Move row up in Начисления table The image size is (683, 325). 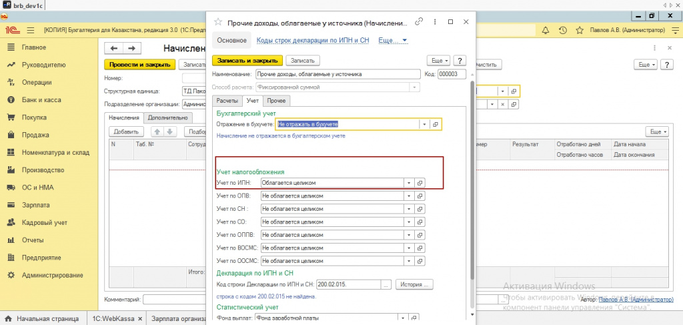(157, 131)
